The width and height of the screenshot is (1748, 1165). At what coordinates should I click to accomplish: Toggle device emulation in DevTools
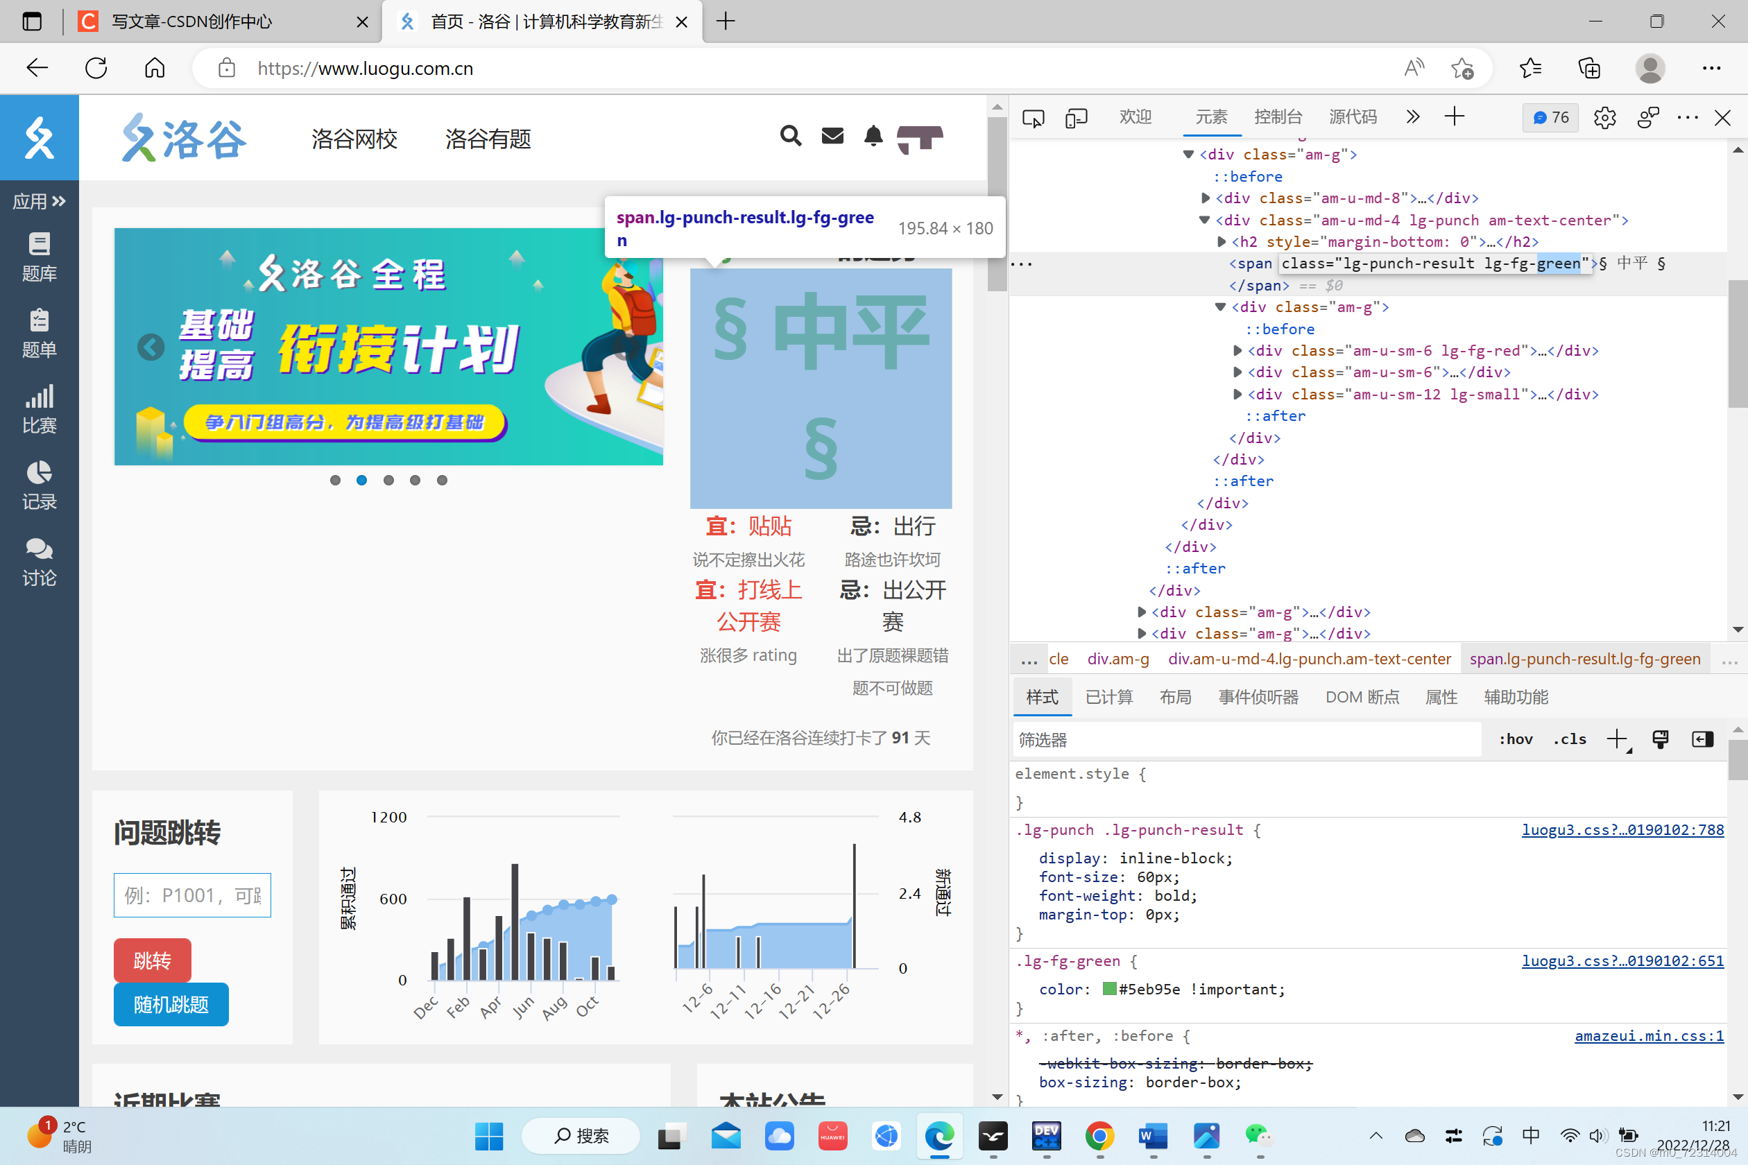[1075, 117]
